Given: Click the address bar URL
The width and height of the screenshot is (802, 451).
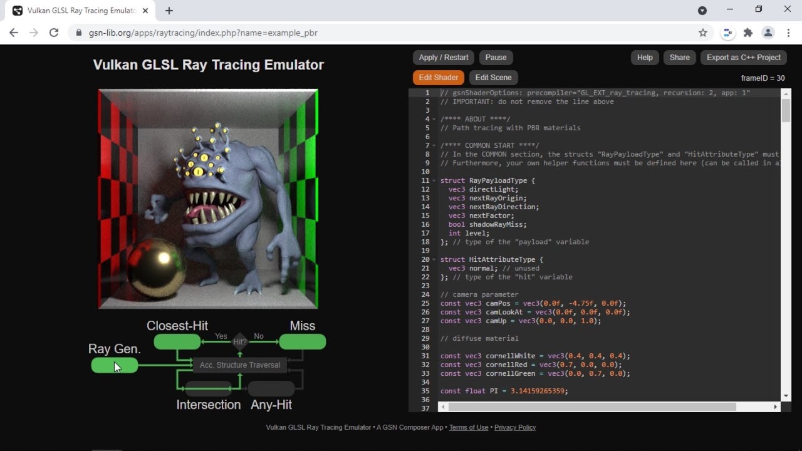Looking at the screenshot, I should tap(204, 33).
